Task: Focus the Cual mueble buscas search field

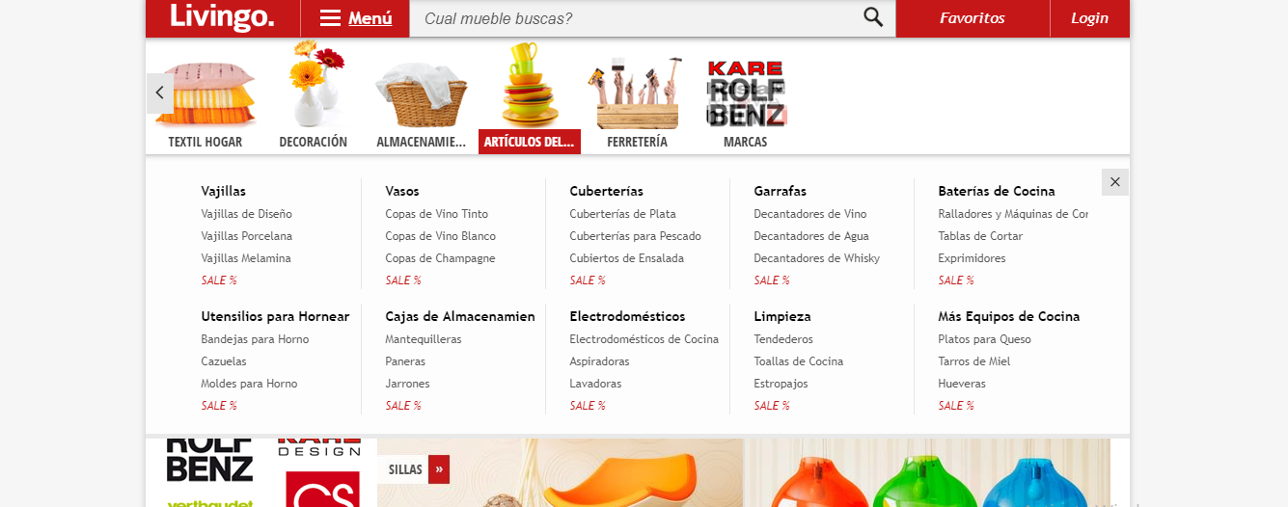Action: coord(635,18)
